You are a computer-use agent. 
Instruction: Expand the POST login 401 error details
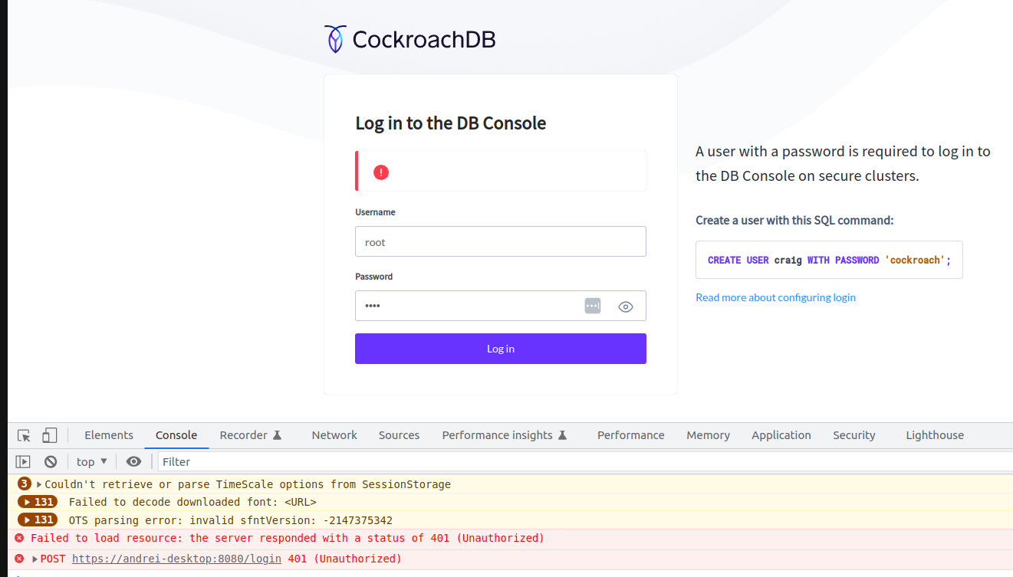[x=35, y=559]
